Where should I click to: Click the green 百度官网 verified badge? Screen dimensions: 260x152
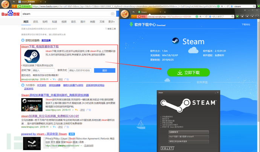24,6
